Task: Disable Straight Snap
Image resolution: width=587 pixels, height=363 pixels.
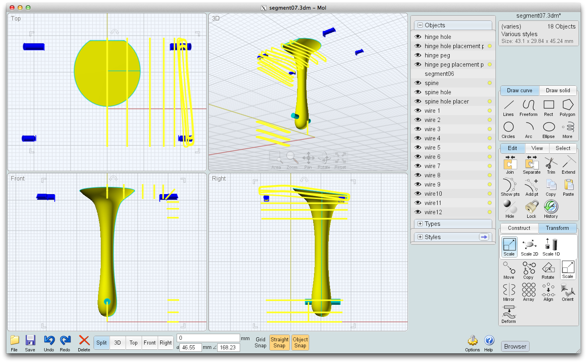Action: (279, 343)
